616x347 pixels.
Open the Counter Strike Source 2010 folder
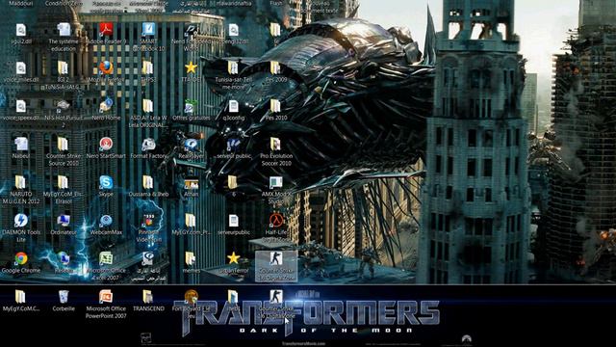63,145
